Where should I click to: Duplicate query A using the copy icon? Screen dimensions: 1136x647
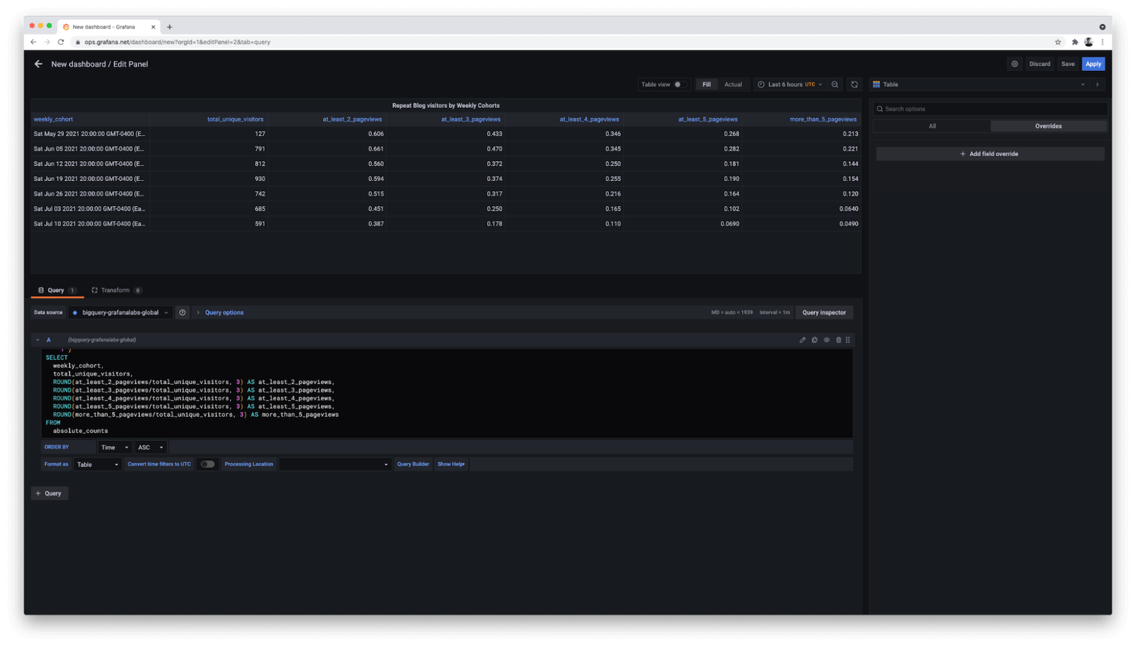click(x=814, y=340)
